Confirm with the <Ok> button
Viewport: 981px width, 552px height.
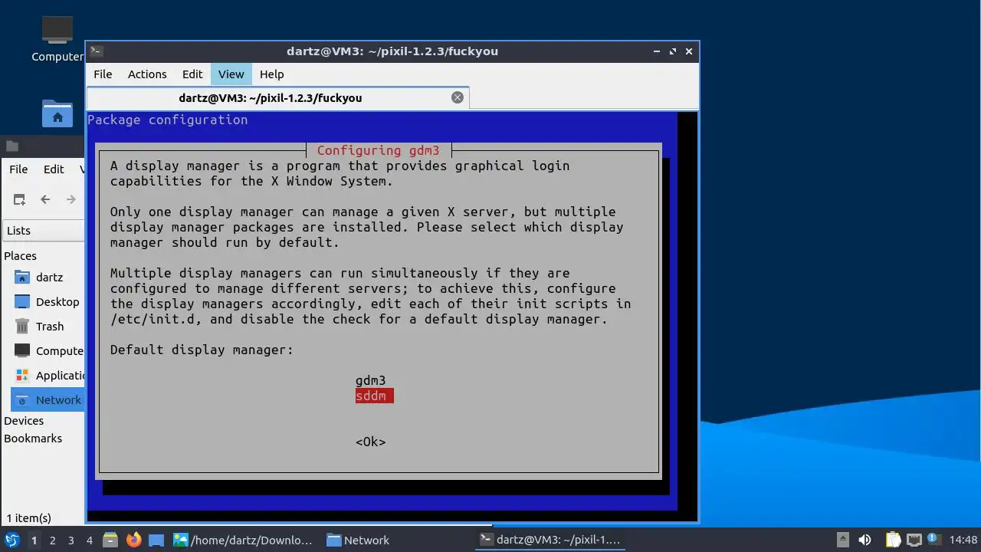370,442
